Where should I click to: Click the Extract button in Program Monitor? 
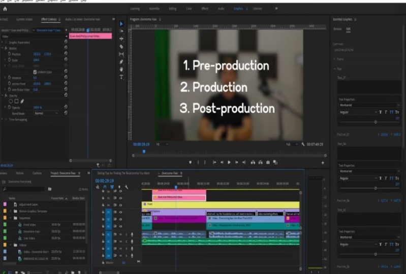coord(261,162)
